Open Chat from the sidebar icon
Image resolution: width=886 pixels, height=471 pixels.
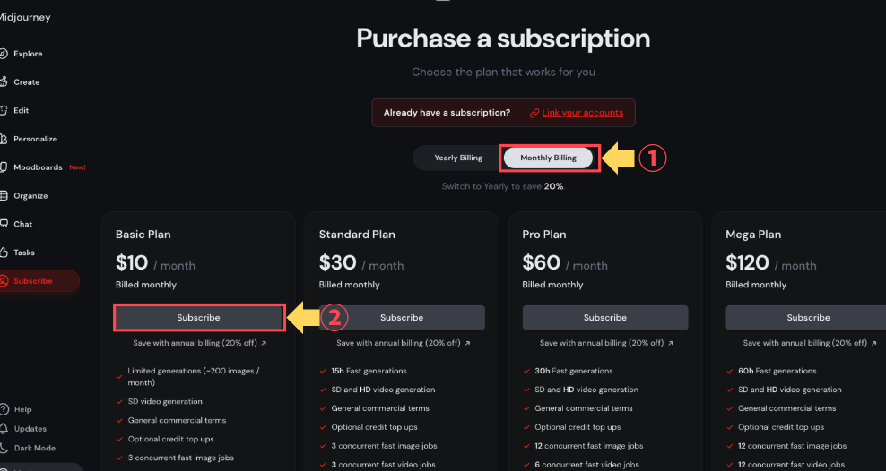pos(4,224)
